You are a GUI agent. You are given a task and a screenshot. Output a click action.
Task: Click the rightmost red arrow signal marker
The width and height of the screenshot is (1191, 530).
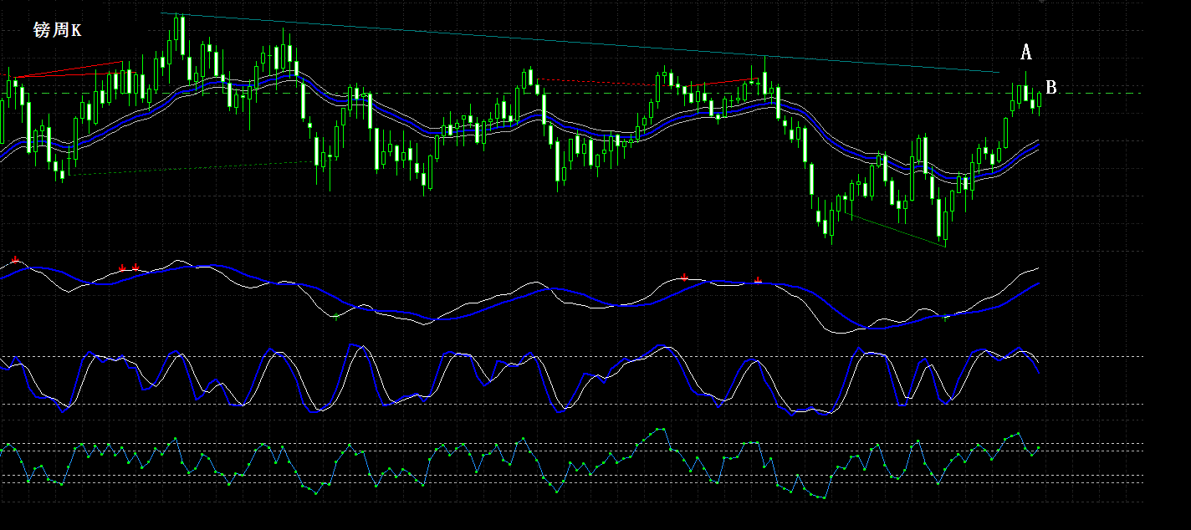pyautogui.click(x=758, y=280)
